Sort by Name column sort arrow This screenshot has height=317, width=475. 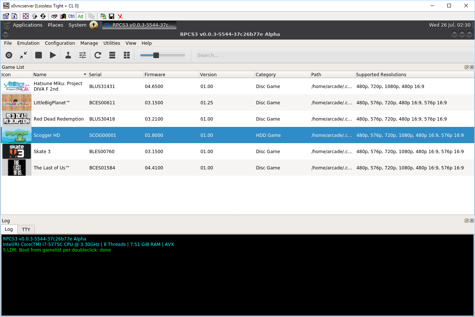pos(85,74)
